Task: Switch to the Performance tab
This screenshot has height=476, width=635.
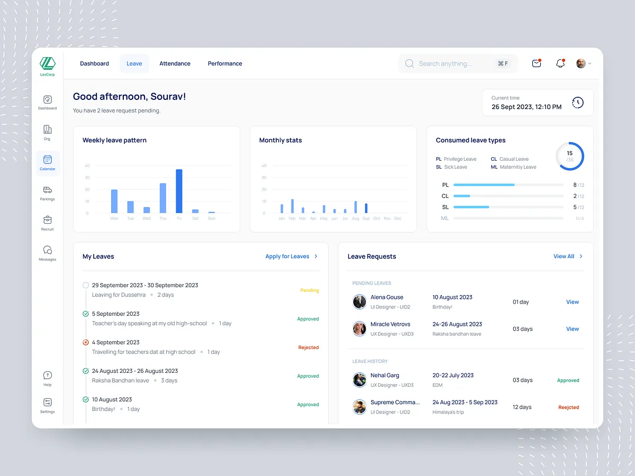Action: tap(225, 63)
